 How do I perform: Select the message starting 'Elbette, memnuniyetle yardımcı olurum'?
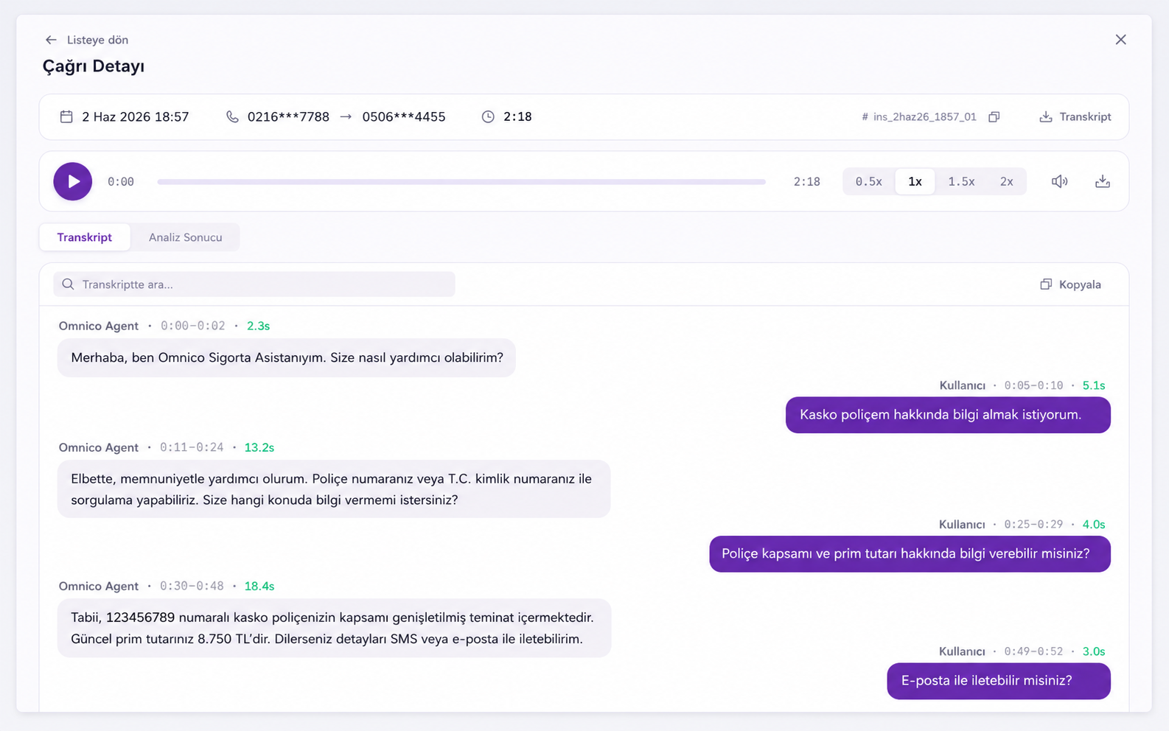334,489
